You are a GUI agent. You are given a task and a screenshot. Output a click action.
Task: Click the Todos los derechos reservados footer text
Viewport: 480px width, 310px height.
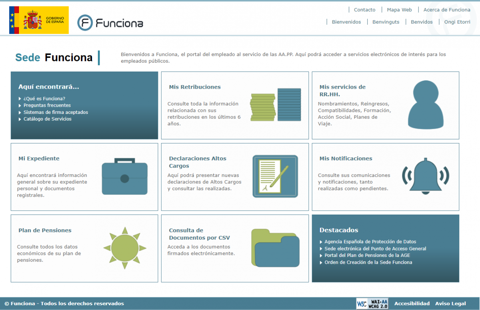[82, 304]
